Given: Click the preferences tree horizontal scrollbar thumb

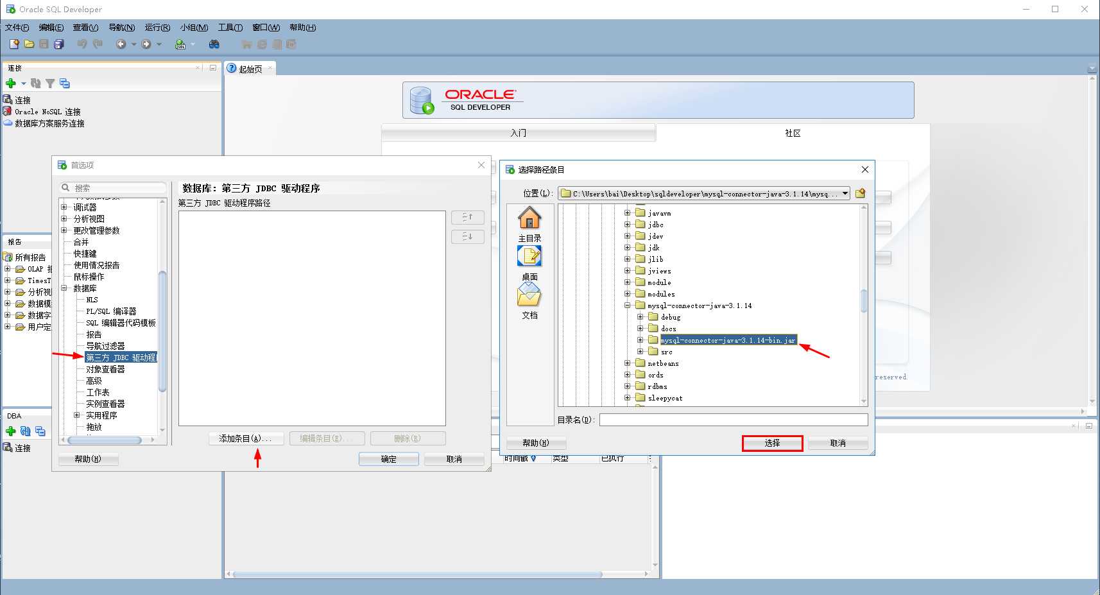Looking at the screenshot, I should coord(105,440).
